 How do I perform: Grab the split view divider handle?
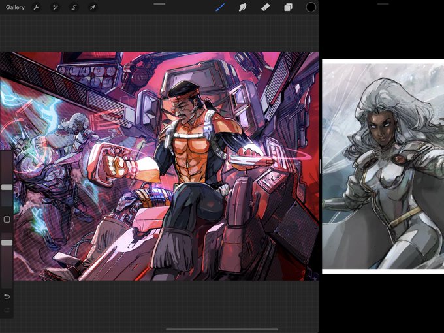pos(321,166)
